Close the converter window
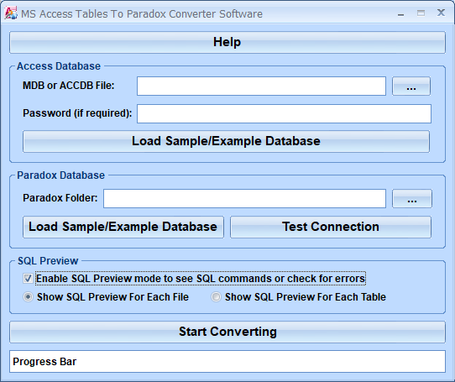This screenshot has height=382, width=455. (x=441, y=13)
